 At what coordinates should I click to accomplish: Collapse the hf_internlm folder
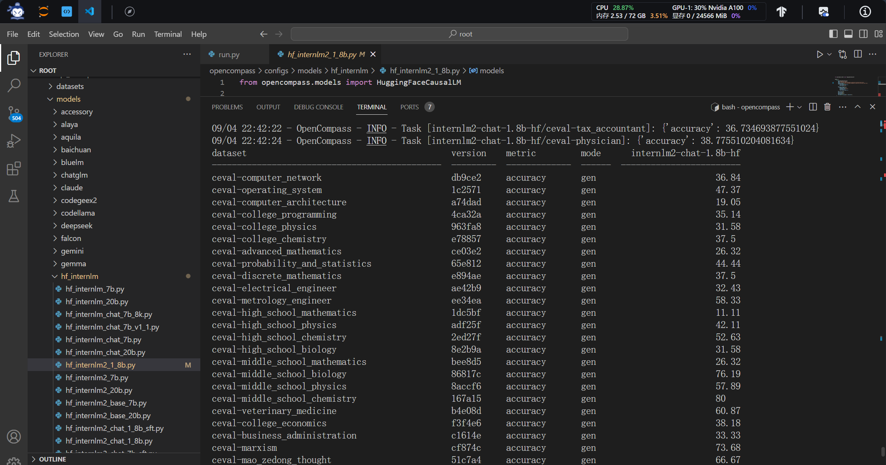click(79, 276)
